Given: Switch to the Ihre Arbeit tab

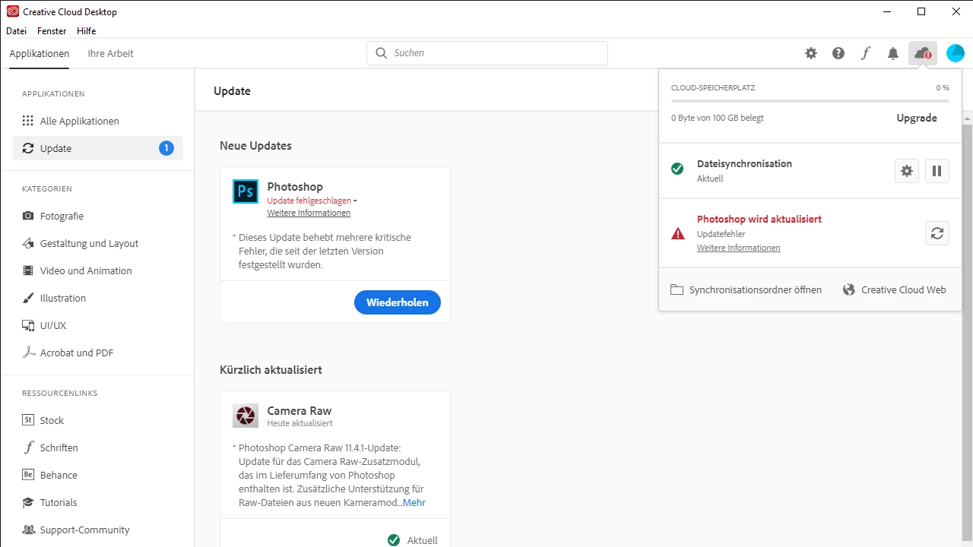Looking at the screenshot, I should [x=110, y=53].
